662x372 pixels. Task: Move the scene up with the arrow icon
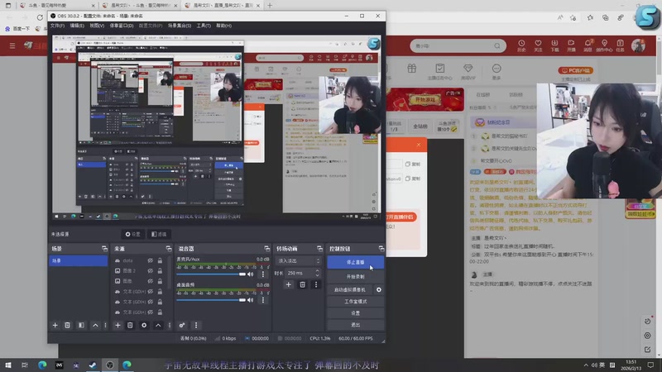[95, 325]
